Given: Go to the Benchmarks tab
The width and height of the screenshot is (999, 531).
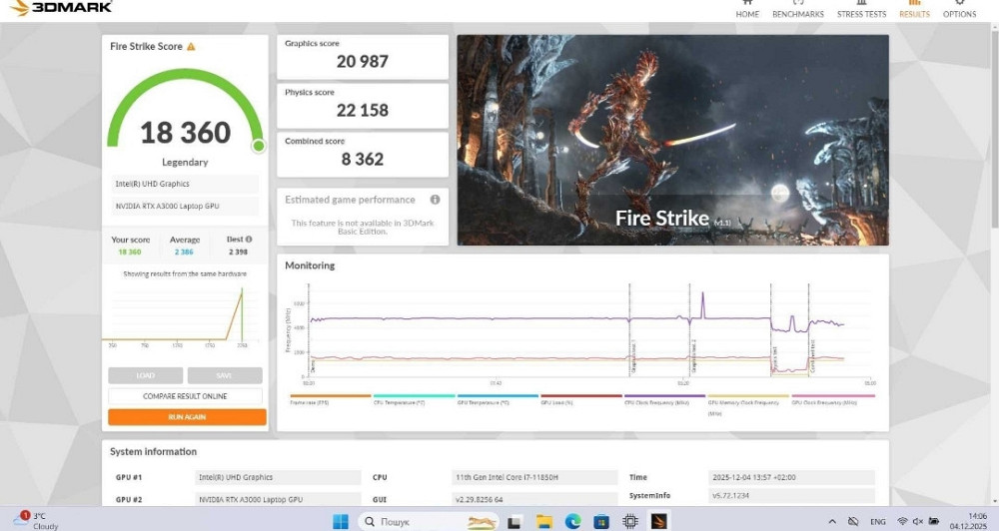Looking at the screenshot, I should coord(797,10).
